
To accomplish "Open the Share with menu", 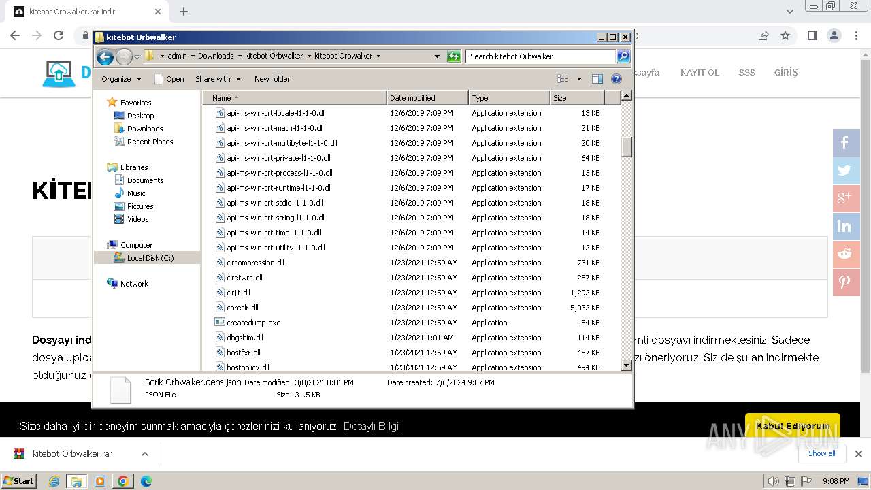I will (x=218, y=79).
